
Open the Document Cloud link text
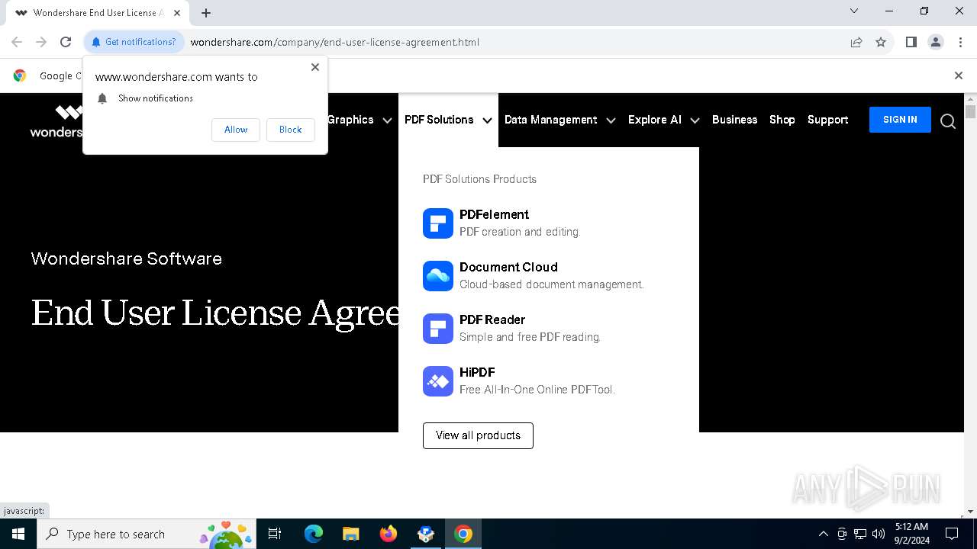click(508, 268)
